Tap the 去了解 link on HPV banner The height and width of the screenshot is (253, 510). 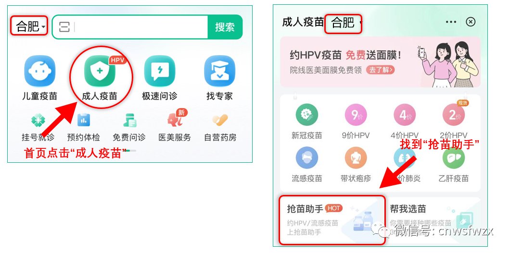(380, 70)
